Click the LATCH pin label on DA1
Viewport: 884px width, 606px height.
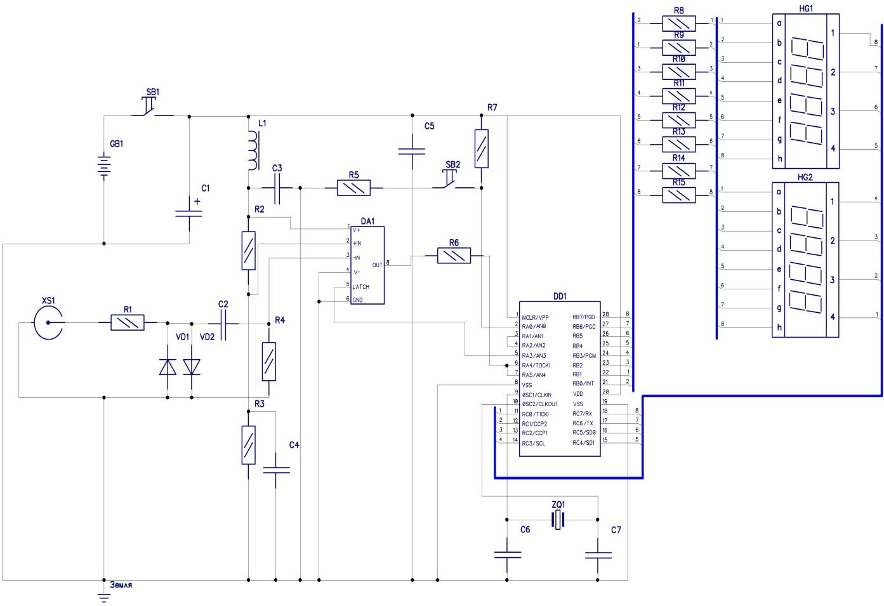361,287
